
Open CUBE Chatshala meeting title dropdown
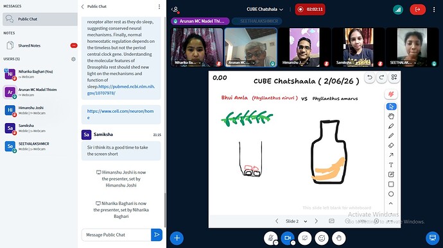[265, 10]
